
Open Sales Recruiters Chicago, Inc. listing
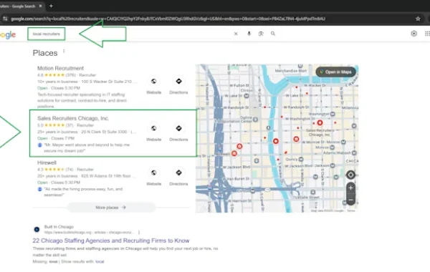click(x=73, y=118)
